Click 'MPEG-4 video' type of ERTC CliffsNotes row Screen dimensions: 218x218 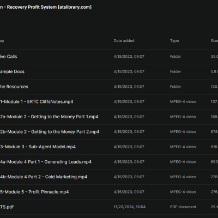pos(183,102)
